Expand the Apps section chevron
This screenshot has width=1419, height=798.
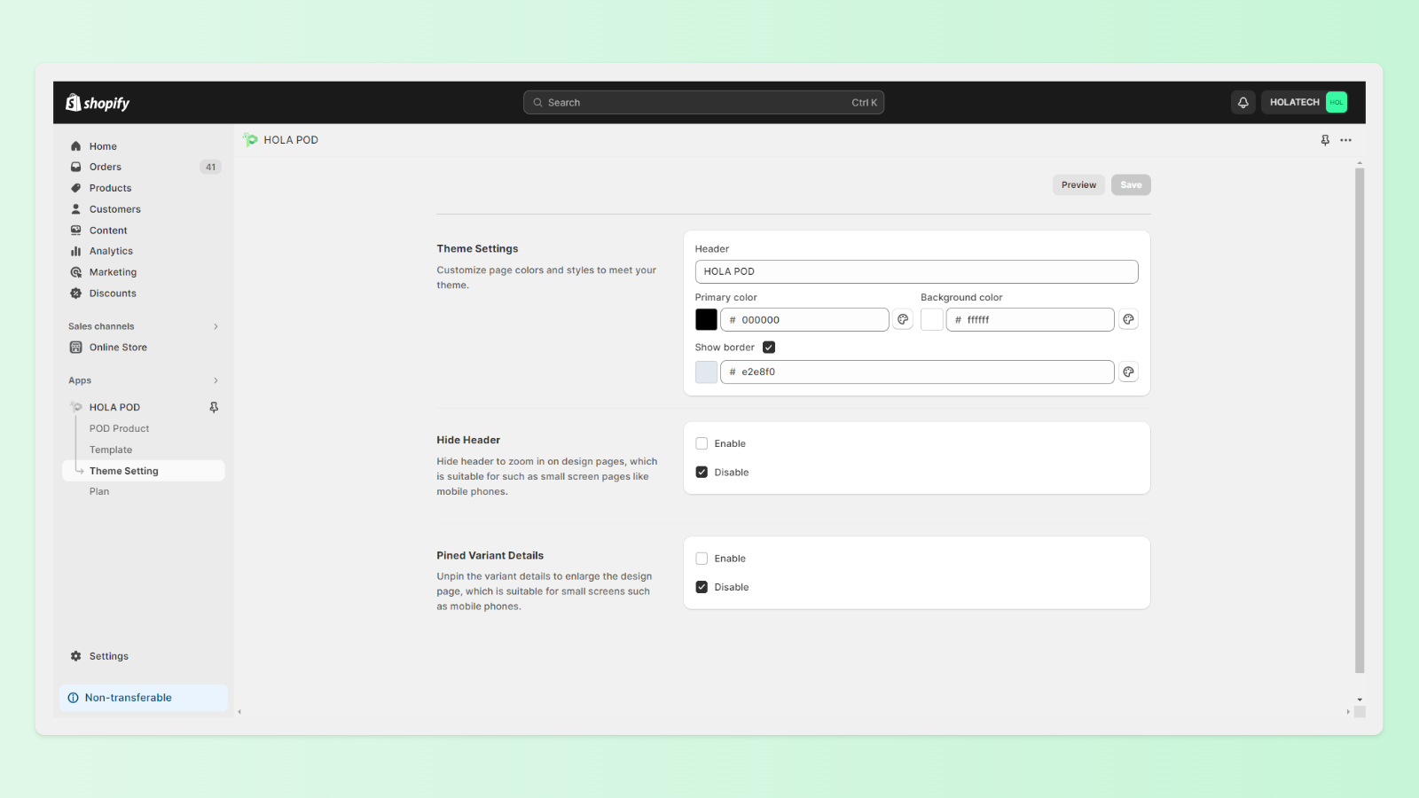point(216,380)
